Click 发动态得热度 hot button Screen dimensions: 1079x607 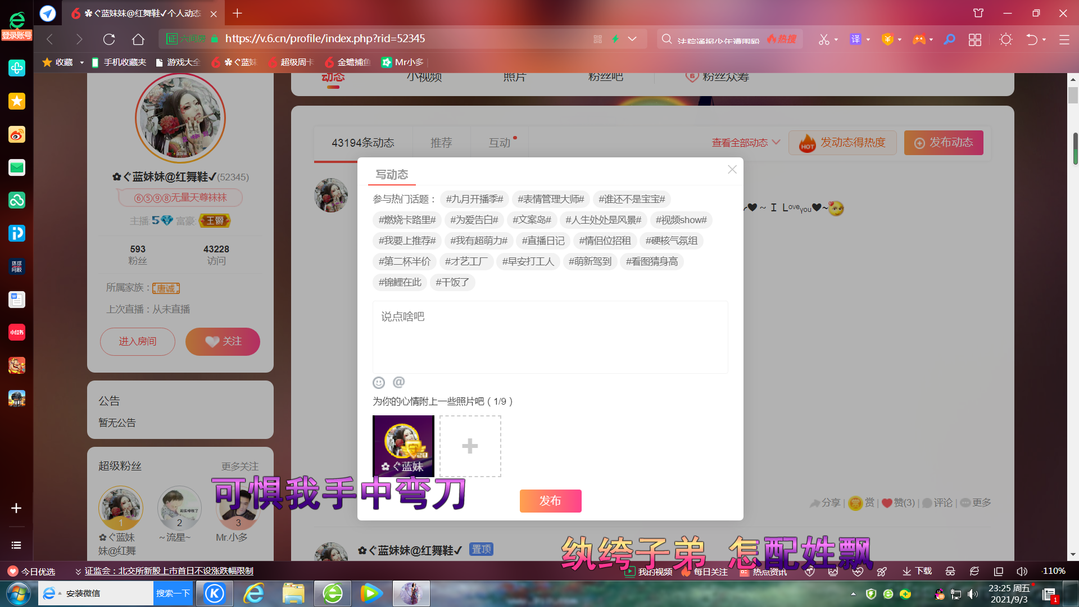[x=842, y=143]
